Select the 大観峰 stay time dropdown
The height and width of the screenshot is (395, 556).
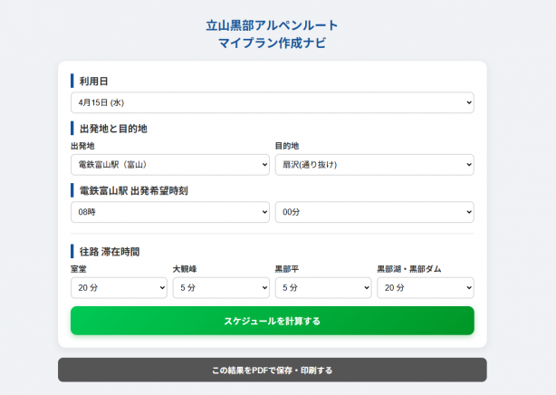(221, 288)
